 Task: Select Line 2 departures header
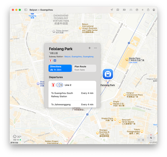click(x=72, y=85)
